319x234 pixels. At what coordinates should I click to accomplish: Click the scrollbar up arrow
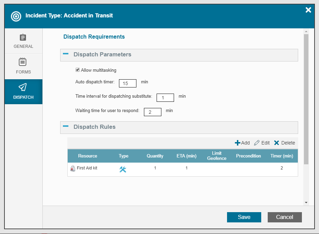point(306,31)
